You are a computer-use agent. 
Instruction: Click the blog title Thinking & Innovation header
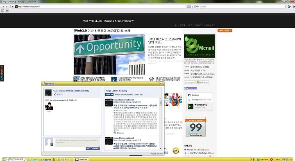[108, 21]
